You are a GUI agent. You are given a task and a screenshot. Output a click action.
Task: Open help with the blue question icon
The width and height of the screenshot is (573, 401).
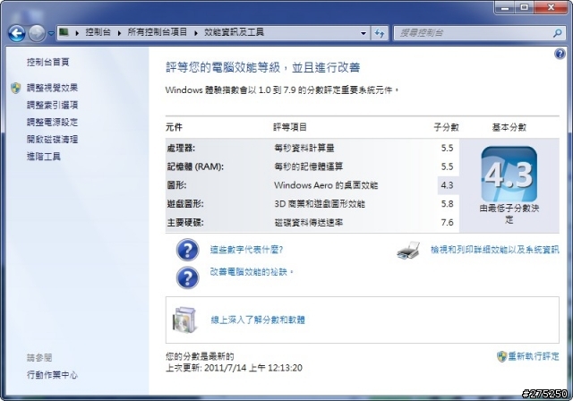tap(560, 54)
